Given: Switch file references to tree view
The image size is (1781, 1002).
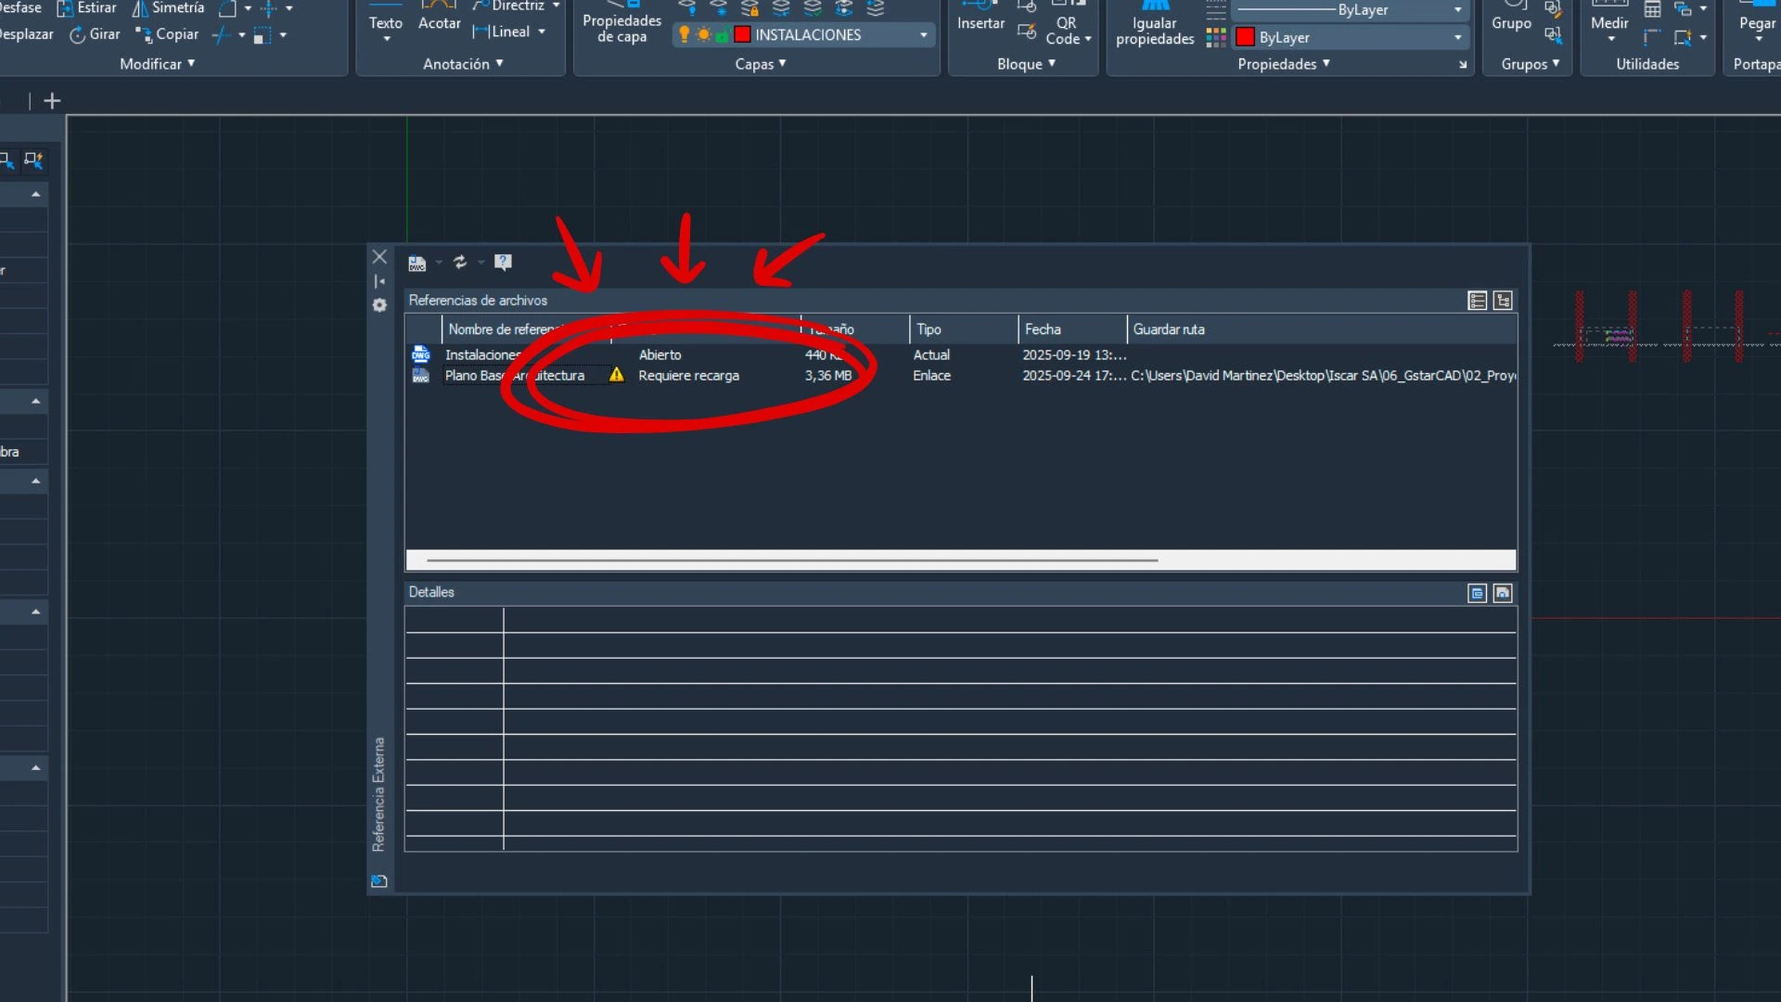Looking at the screenshot, I should pyautogui.click(x=1503, y=301).
